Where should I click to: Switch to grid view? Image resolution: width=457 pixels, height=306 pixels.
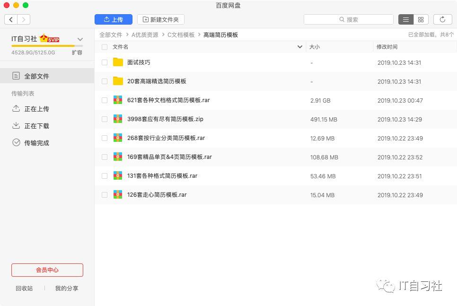pos(421,19)
